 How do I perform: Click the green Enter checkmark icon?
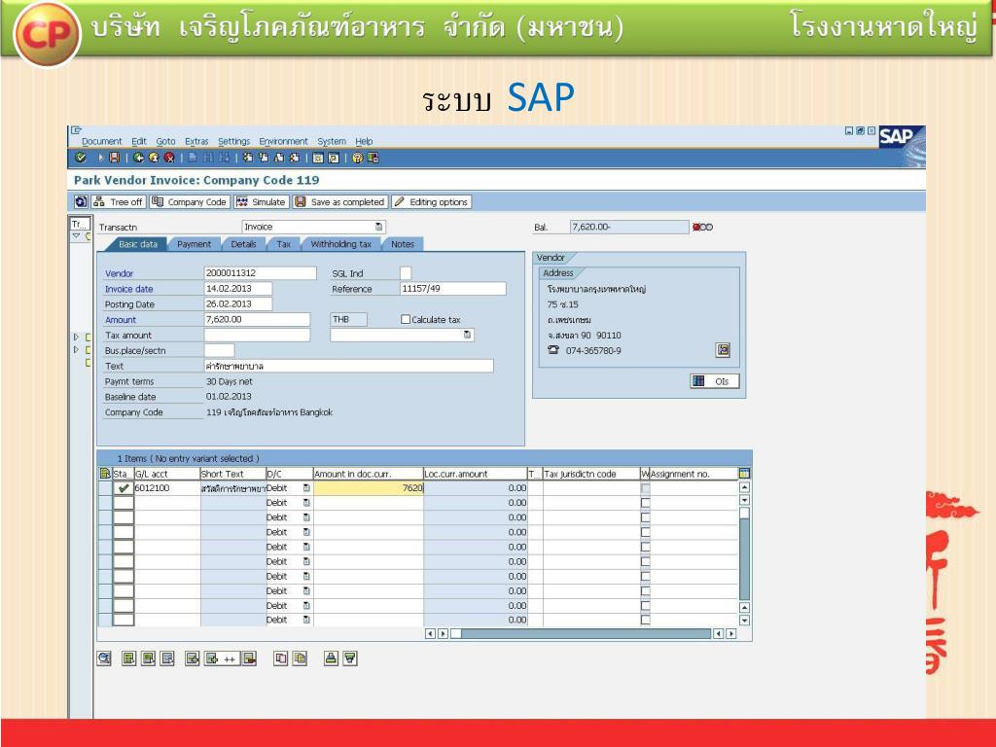point(81,158)
